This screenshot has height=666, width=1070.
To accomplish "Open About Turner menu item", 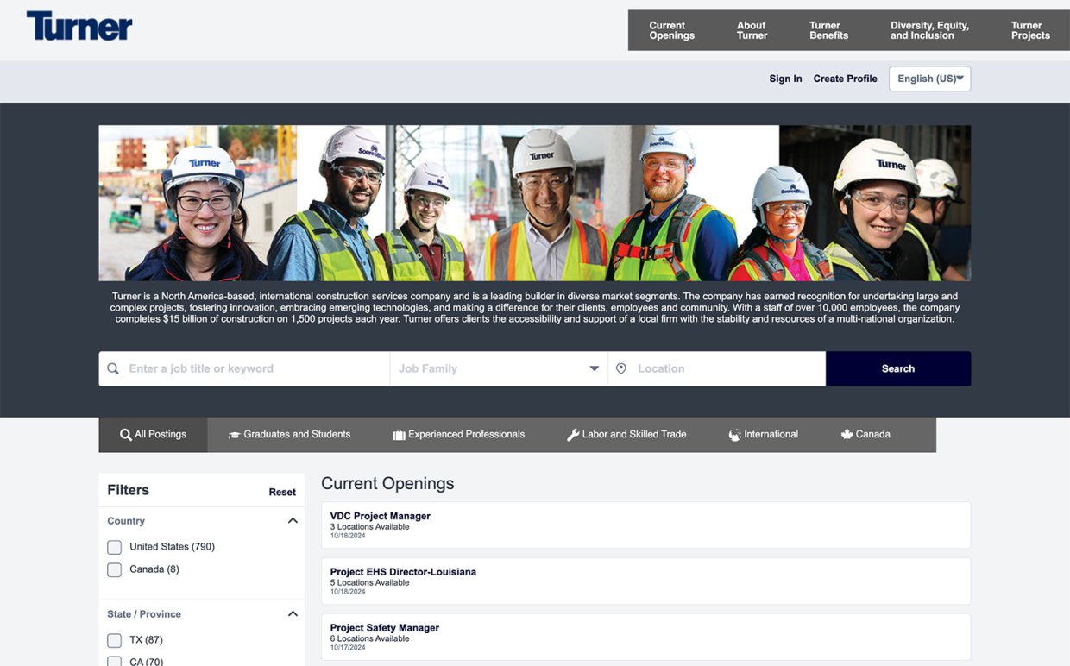I will pos(752,30).
